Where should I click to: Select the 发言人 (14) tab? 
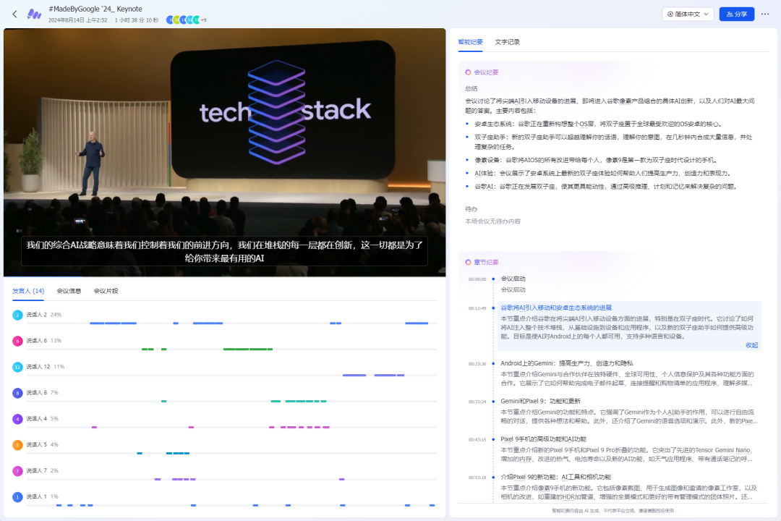pos(28,291)
